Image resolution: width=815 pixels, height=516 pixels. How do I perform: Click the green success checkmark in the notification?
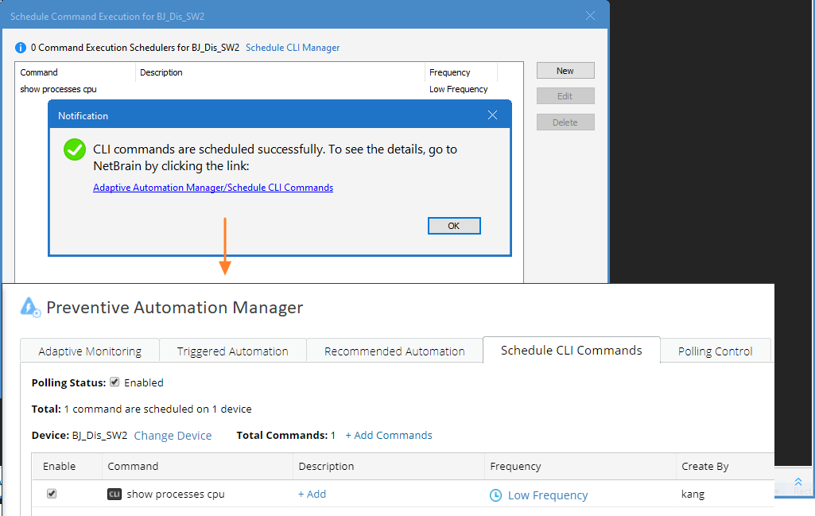coord(74,149)
